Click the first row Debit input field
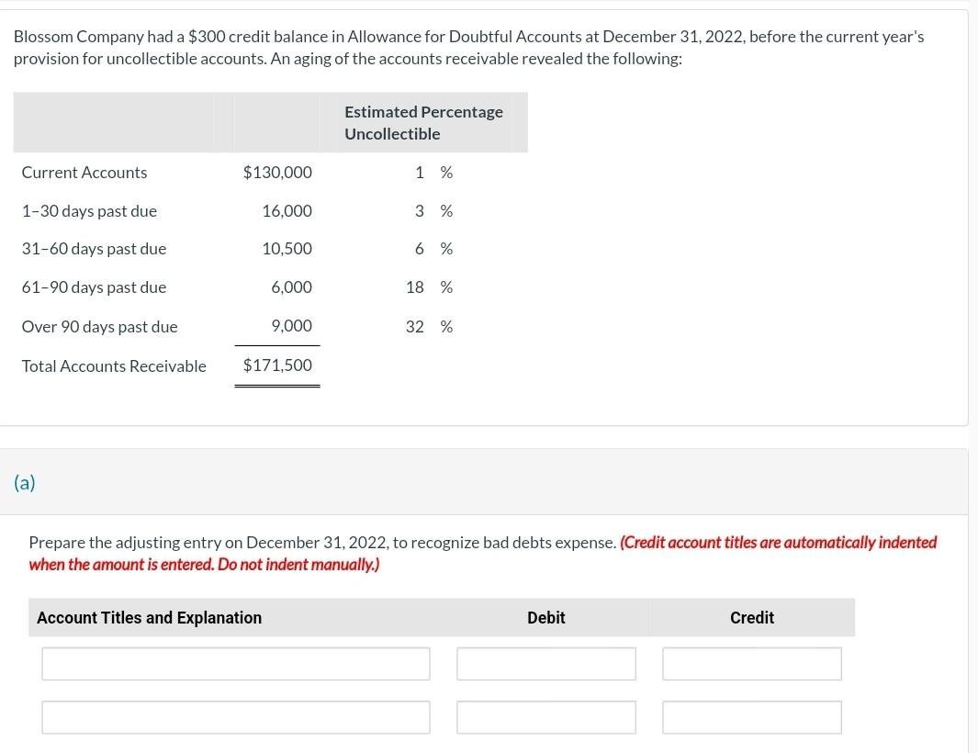The height and width of the screenshot is (753, 978). click(545, 663)
